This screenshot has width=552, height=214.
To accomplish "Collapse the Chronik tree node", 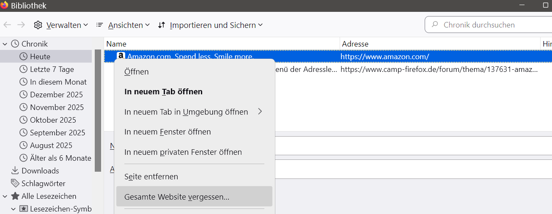I will coord(5,44).
